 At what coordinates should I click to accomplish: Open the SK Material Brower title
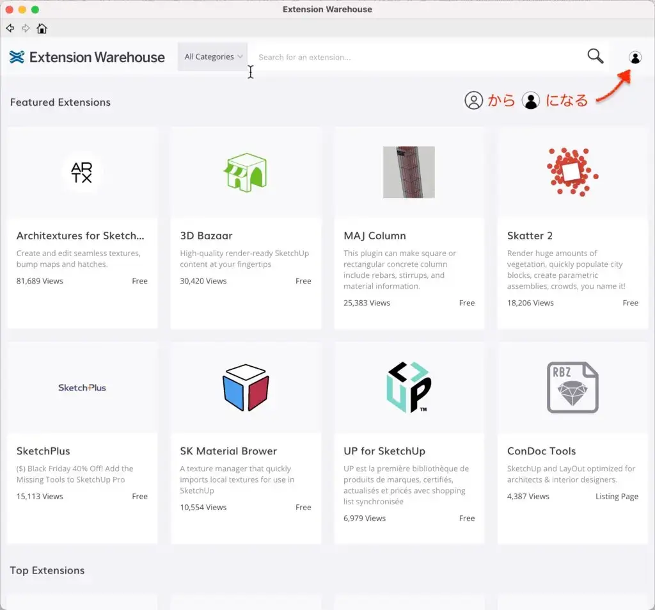[x=228, y=451]
